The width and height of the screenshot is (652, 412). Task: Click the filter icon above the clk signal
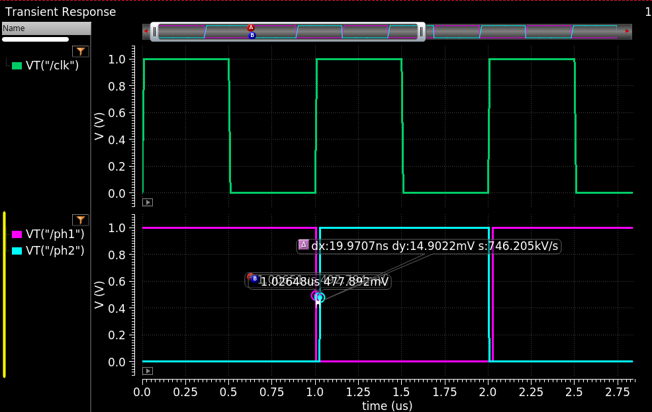tap(80, 52)
